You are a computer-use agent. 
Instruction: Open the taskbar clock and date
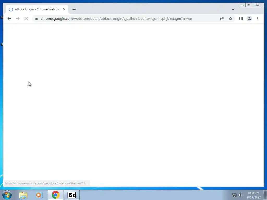click(254, 195)
